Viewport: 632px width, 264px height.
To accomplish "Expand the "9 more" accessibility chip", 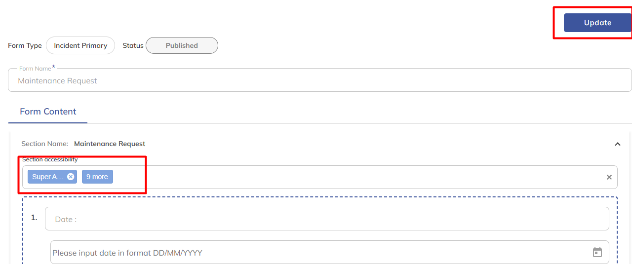I will (x=97, y=177).
